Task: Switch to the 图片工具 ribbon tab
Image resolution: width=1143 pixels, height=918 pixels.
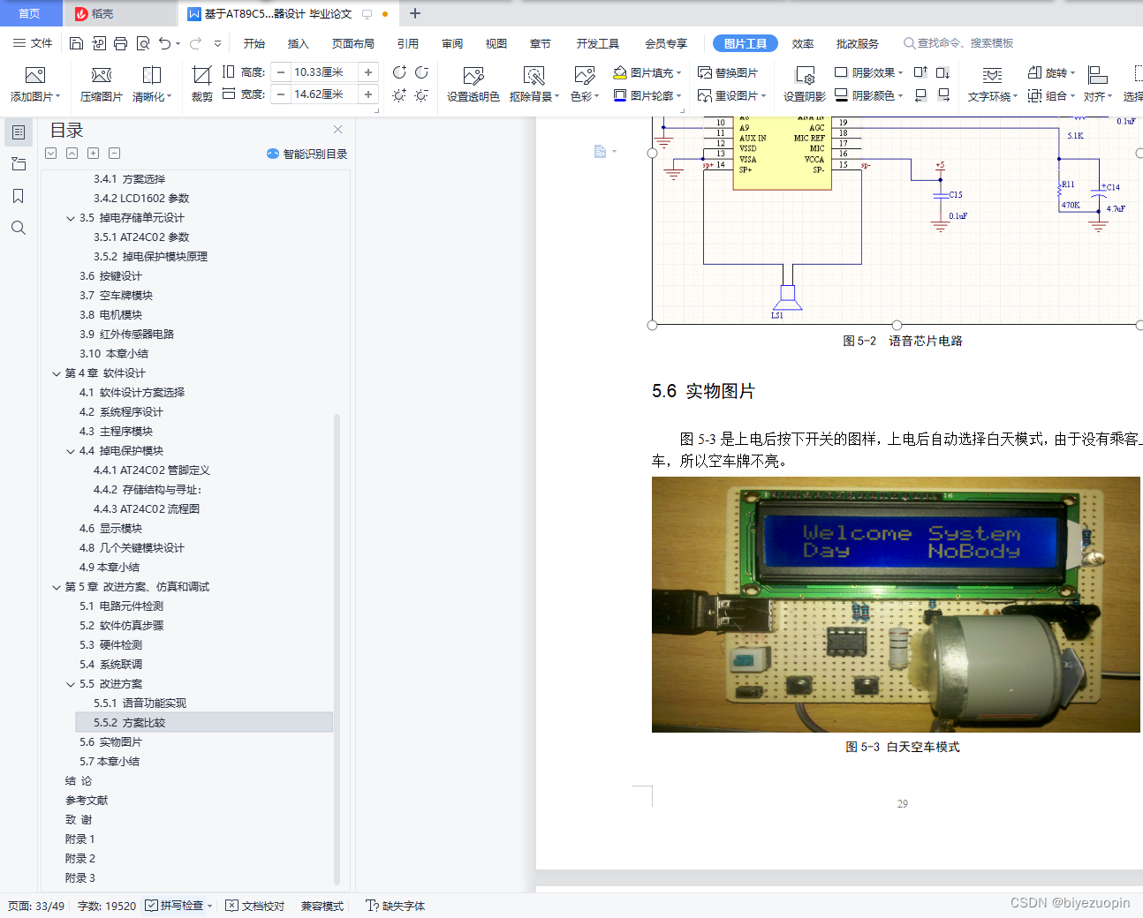Action: pyautogui.click(x=746, y=43)
